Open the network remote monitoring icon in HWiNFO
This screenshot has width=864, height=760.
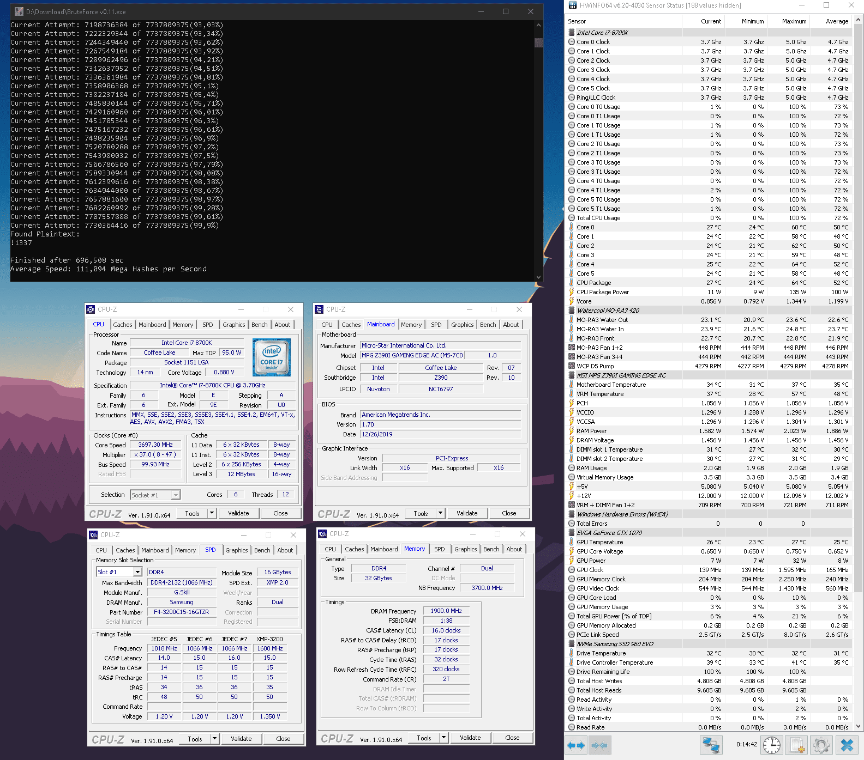point(711,745)
